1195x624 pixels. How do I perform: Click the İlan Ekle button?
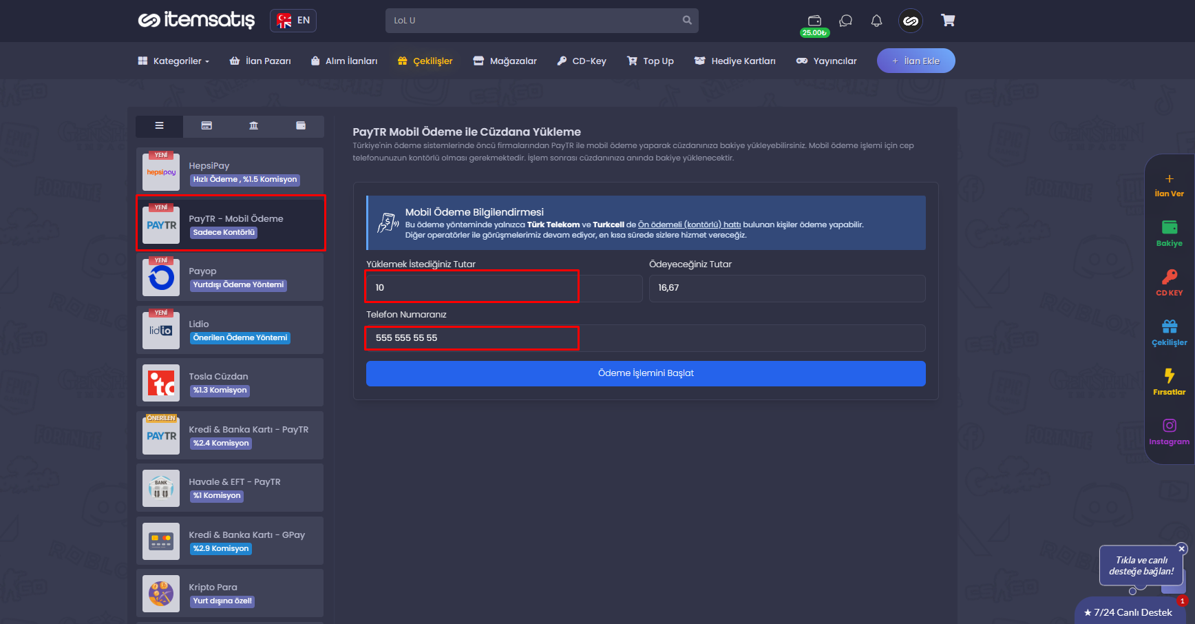pos(916,61)
